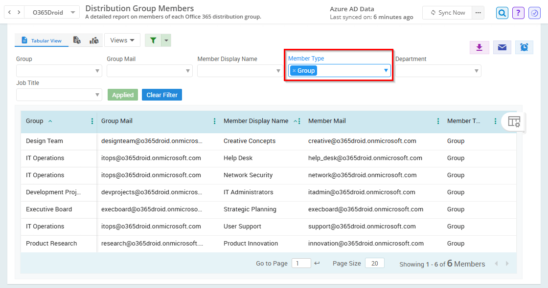This screenshot has height=288, width=548.
Task: Schedule the report with the alarm clock icon
Action: [524, 47]
